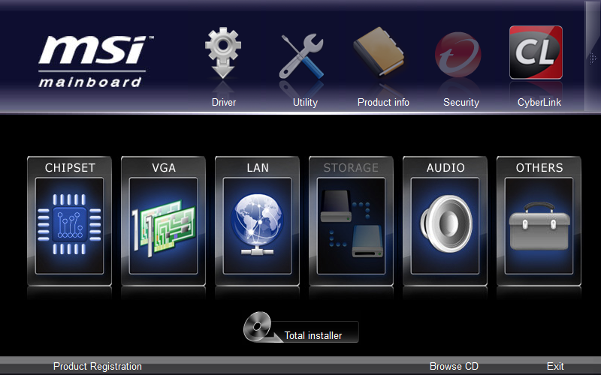This screenshot has height=375, width=601.
Task: Open Product Registration link
Action: pos(98,366)
